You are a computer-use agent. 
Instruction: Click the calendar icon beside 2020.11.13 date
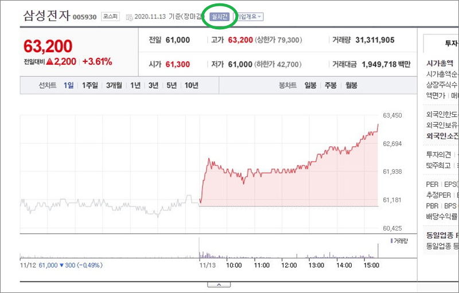point(129,18)
